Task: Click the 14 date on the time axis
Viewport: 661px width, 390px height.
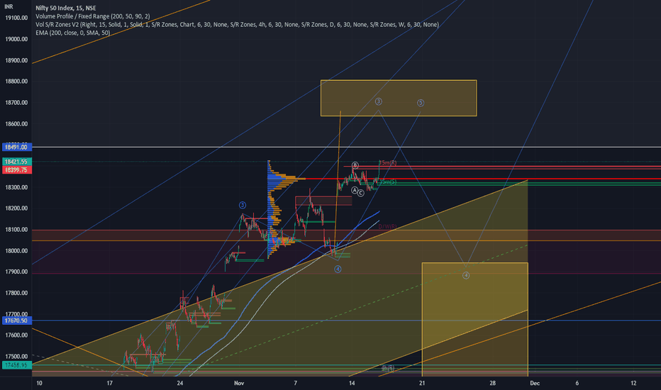Action: pos(352,383)
